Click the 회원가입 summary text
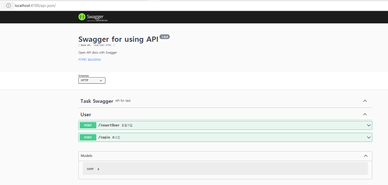Viewport: 388px width, 185px height. pyautogui.click(x=127, y=125)
